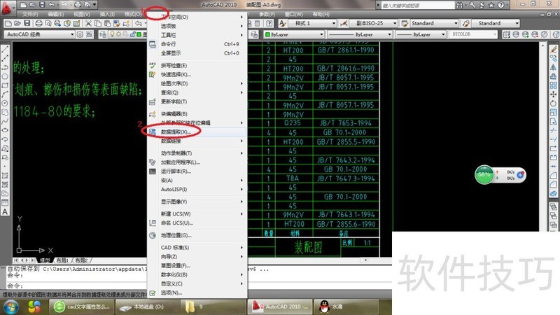
Task: Open the multileader style Standard dropdown
Action: point(496,24)
